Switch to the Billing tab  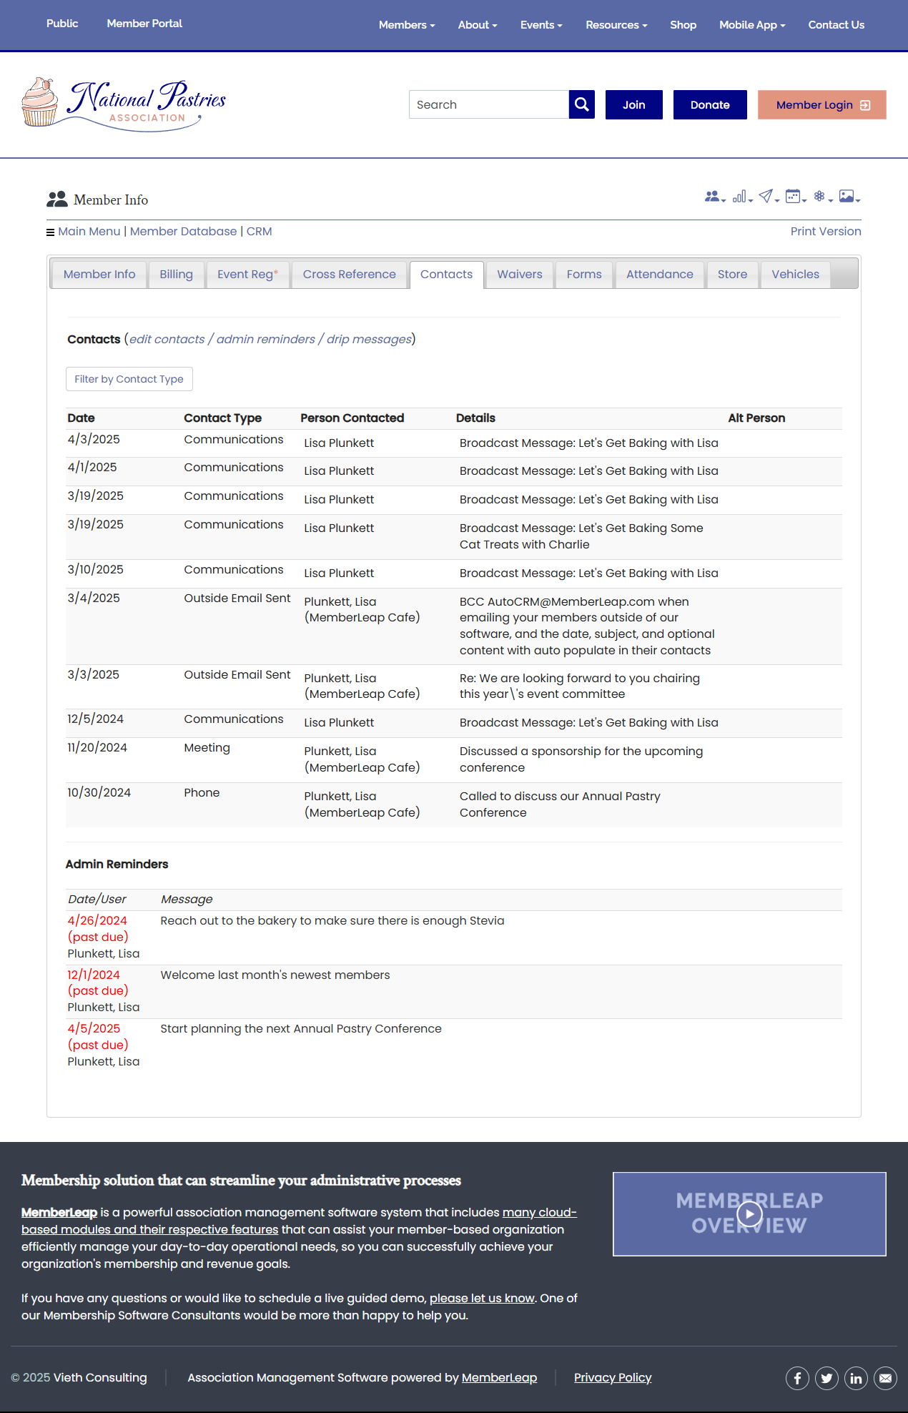point(177,275)
